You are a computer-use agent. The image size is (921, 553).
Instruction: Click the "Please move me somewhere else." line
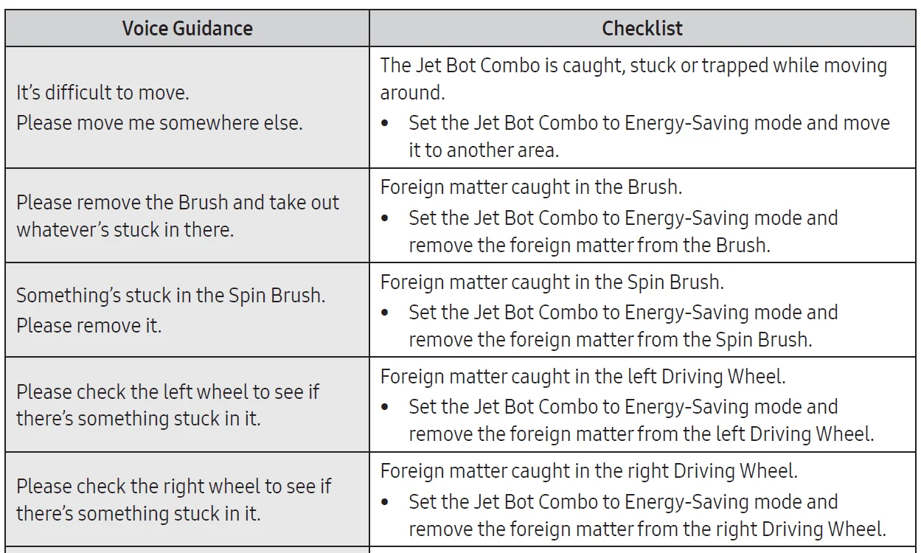pyautogui.click(x=159, y=122)
